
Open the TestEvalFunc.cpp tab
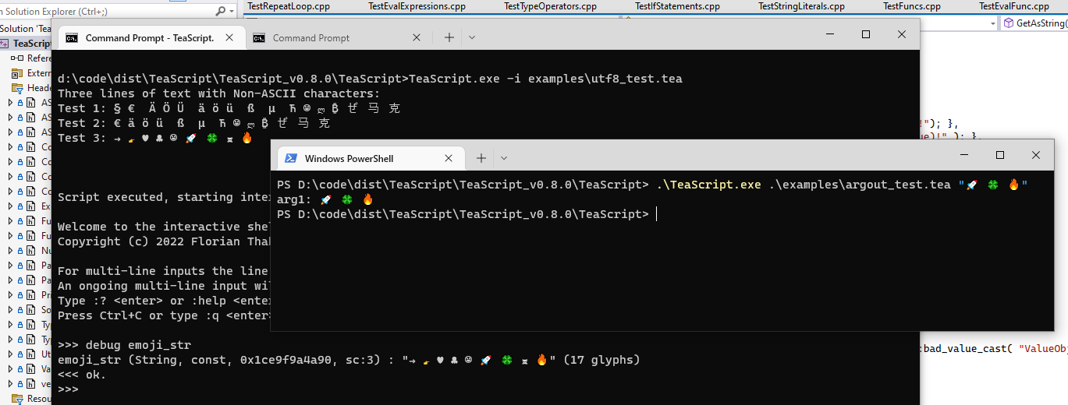(1014, 6)
